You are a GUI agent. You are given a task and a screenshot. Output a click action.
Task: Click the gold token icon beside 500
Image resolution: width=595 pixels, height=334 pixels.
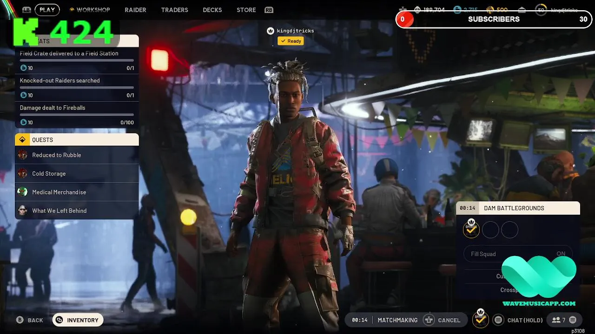coord(490,10)
